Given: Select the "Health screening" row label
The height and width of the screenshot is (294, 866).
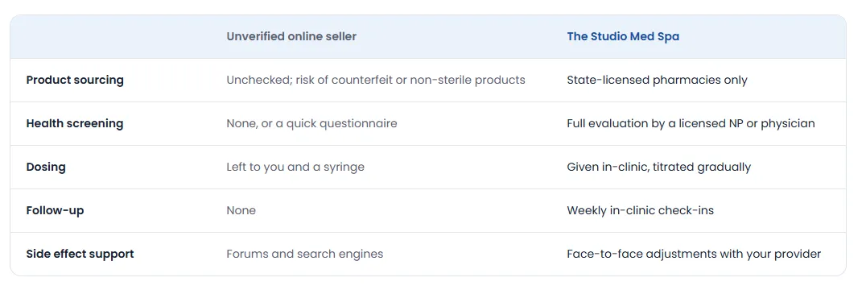Looking at the screenshot, I should pyautogui.click(x=75, y=123).
